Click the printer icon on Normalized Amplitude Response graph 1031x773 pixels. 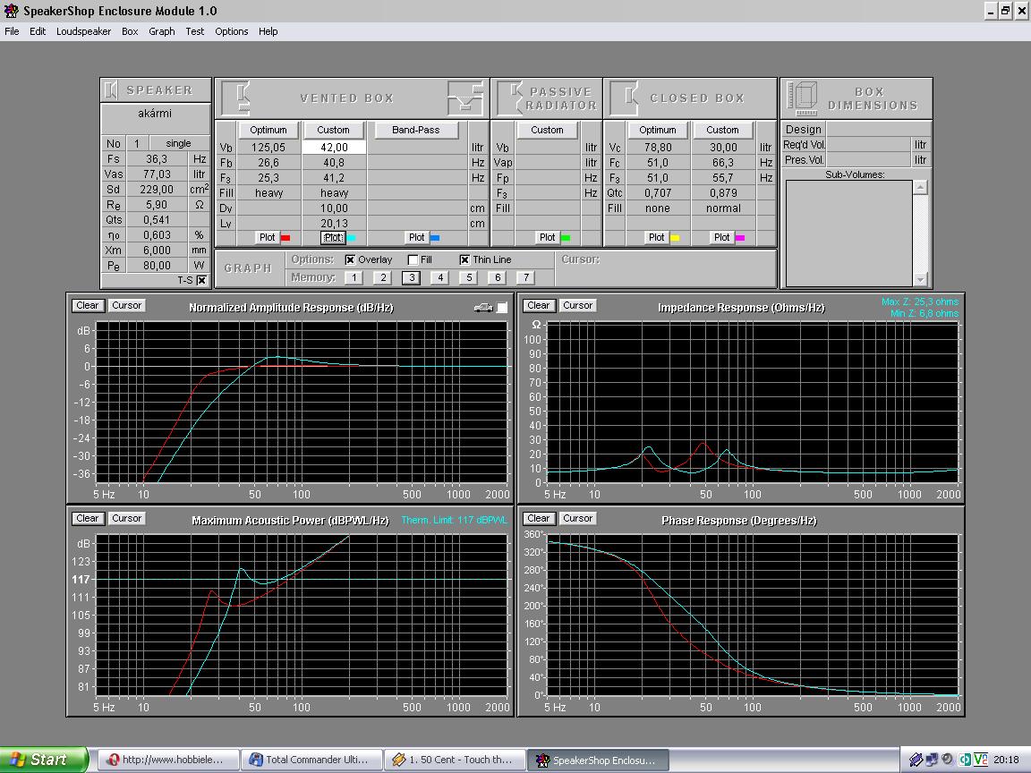(x=483, y=308)
